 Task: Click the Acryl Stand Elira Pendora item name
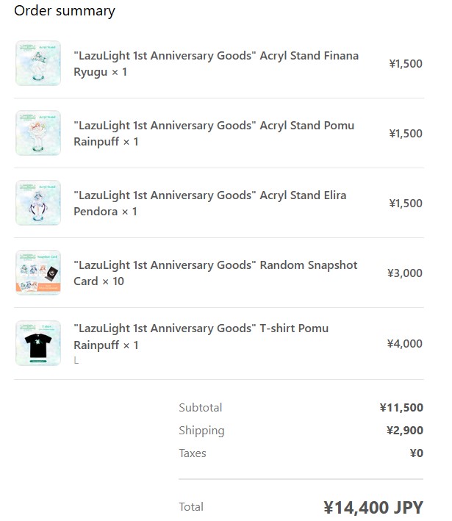(x=209, y=203)
